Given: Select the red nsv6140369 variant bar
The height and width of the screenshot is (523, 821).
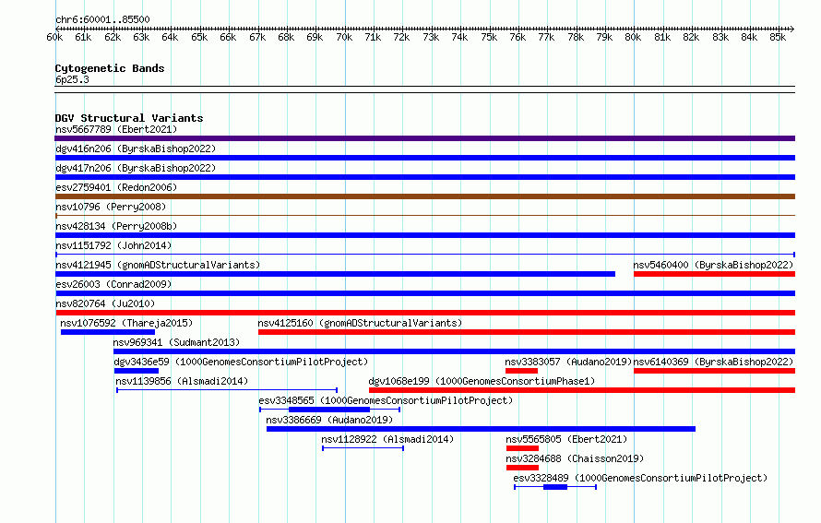Looking at the screenshot, I should click(714, 371).
